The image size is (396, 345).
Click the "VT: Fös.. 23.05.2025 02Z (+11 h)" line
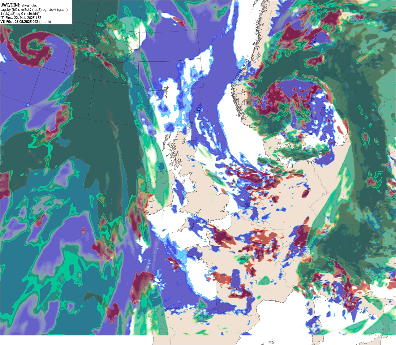26,22
